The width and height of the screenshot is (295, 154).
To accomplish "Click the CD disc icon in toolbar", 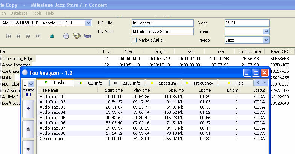I will (66, 36).
